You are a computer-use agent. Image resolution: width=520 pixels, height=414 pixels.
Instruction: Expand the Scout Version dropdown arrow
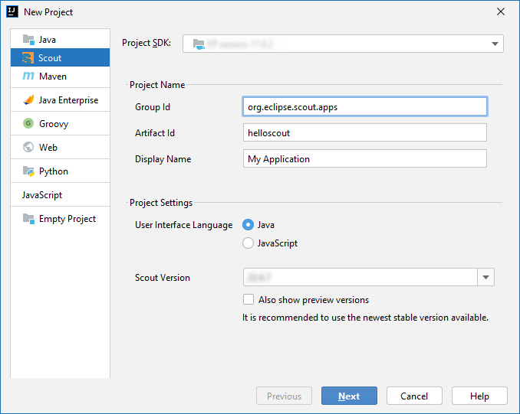(486, 278)
